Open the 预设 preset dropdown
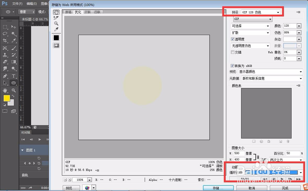Screen dimensions: 308x191 click(x=278, y=12)
